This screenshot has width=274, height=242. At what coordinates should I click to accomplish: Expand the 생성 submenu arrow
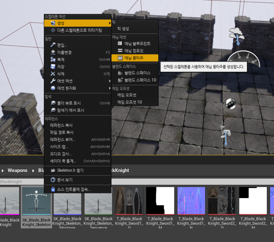109,23
